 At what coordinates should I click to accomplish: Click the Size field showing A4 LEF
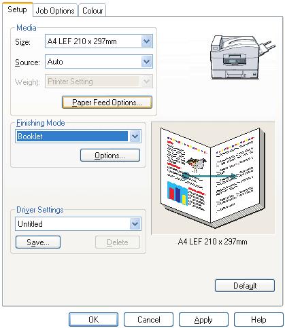coord(99,41)
